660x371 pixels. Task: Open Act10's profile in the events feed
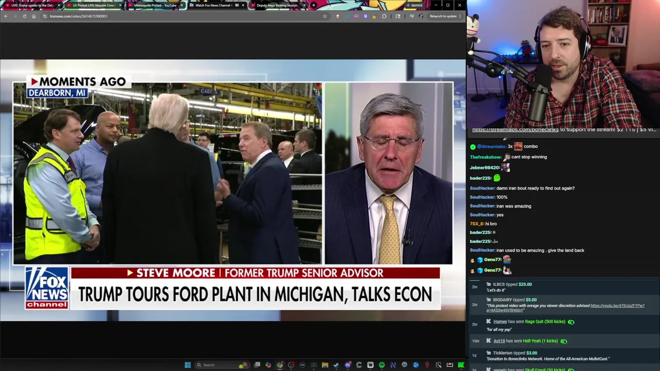pos(499,341)
